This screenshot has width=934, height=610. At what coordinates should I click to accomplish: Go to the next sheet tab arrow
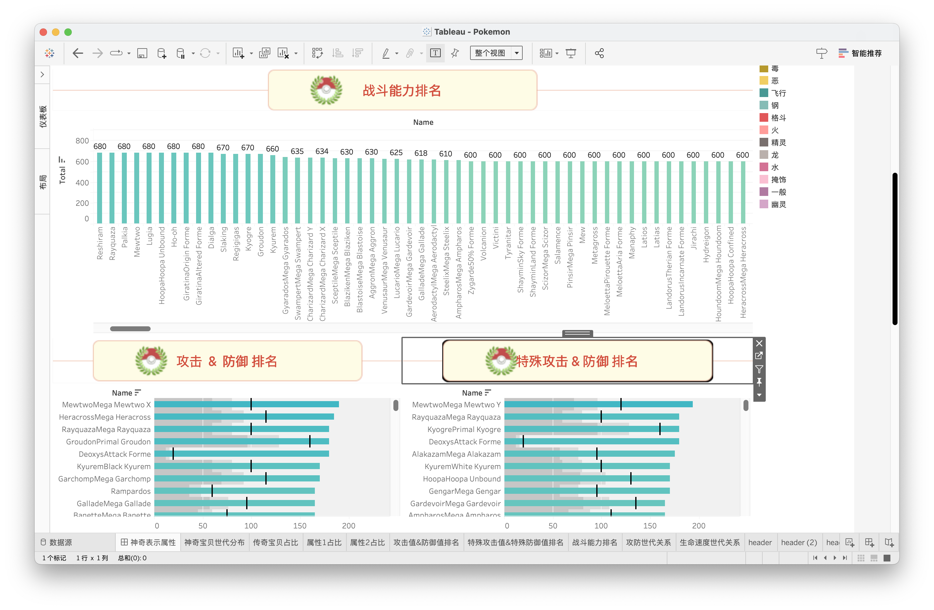835,558
